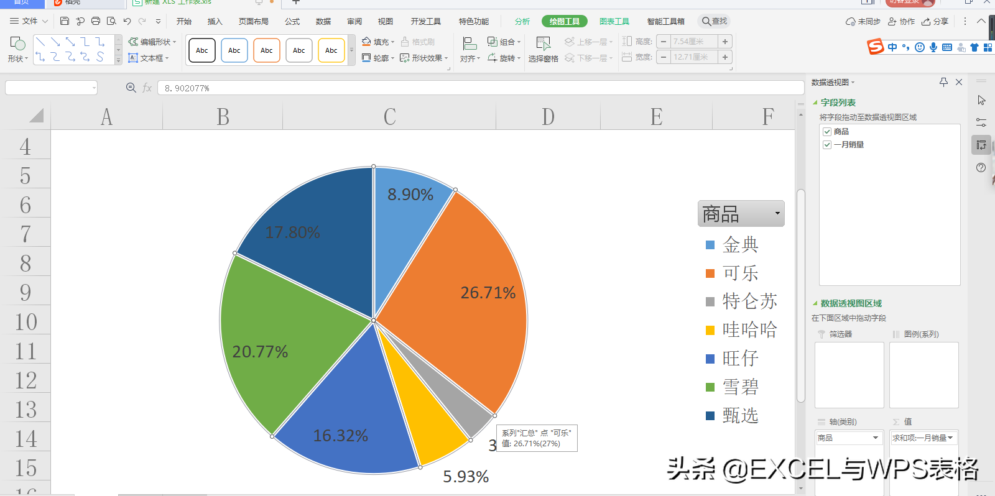Viewport: 995px width, 496px height.
Task: Pin the 数据透视图 pane
Action: 943,82
